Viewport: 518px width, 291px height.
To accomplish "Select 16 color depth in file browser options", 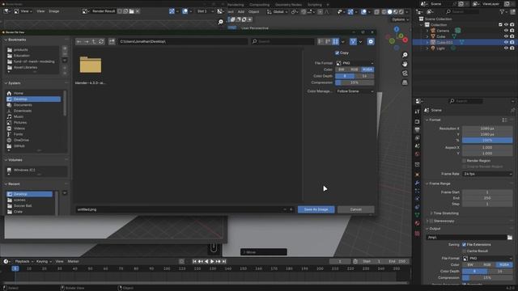I will pos(364,76).
